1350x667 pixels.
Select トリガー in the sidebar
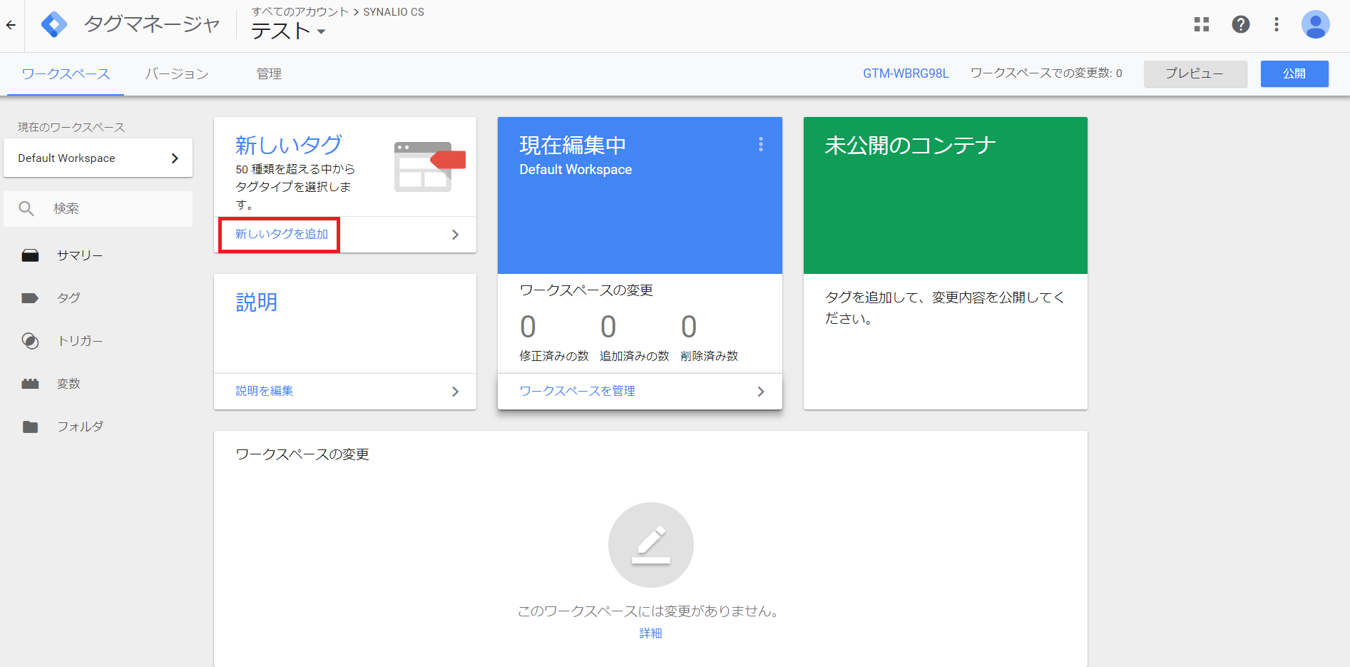(80, 341)
